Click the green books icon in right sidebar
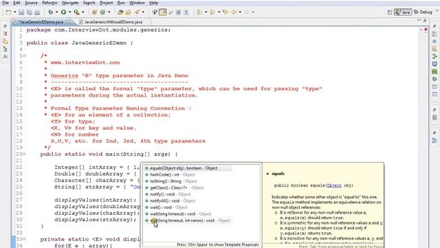 [434, 72]
